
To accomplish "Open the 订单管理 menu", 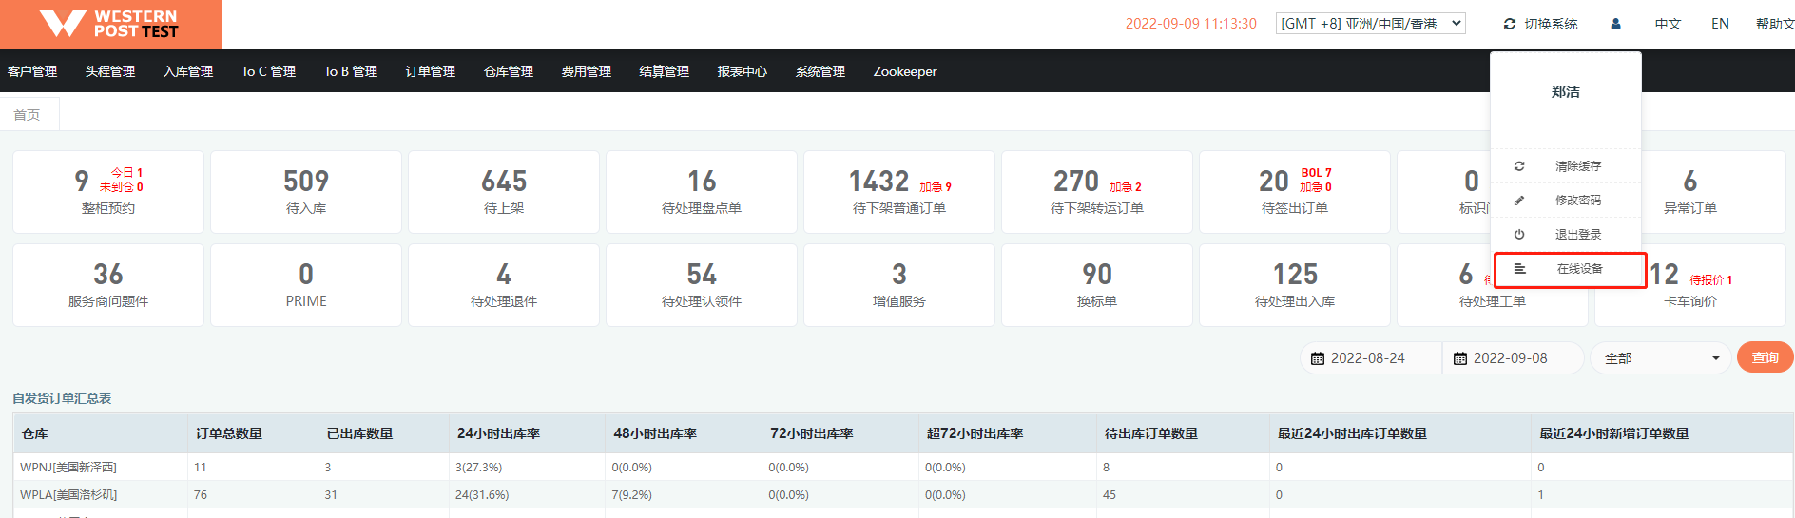I will point(431,71).
